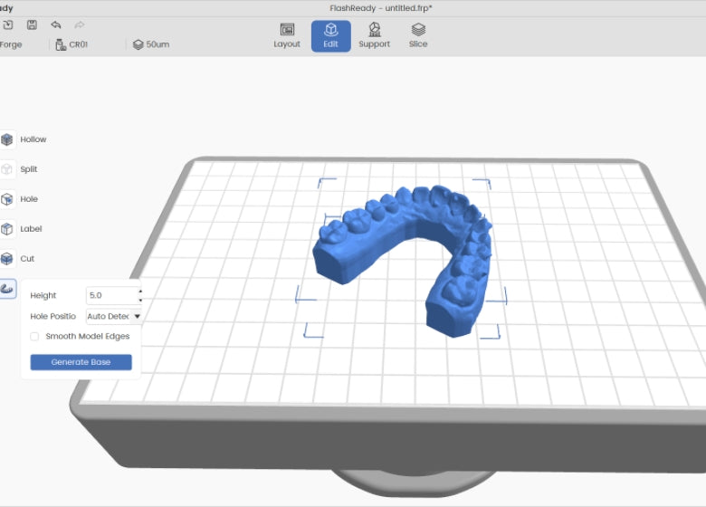Click the Split tool icon
The width and height of the screenshot is (706, 507).
click(x=7, y=169)
